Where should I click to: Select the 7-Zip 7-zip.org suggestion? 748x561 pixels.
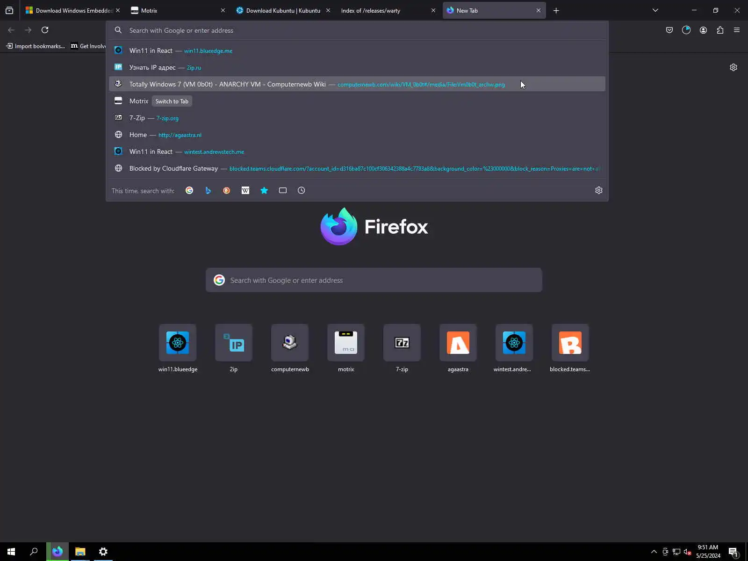tap(357, 118)
